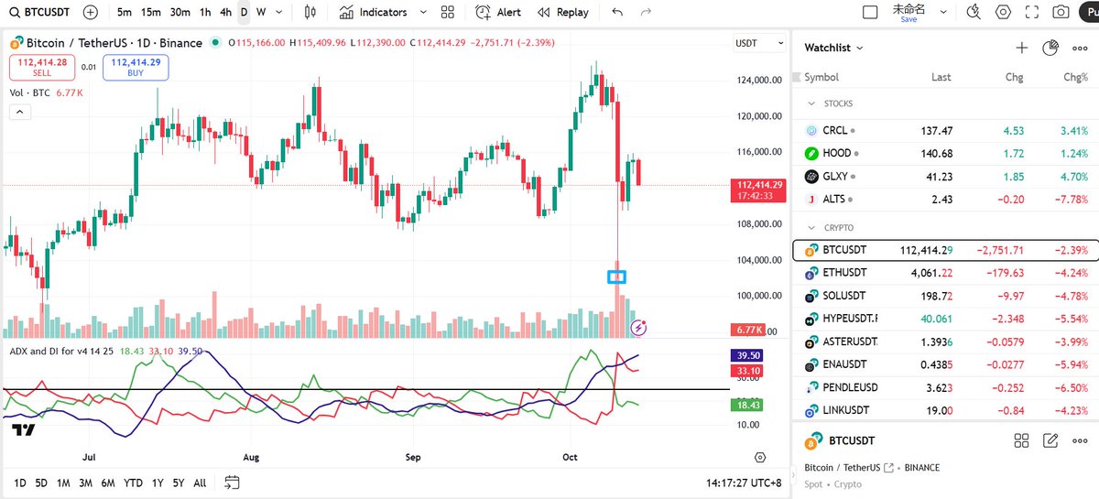Open the timezone 14:17:27 UTC+8 menu

pos(745,483)
